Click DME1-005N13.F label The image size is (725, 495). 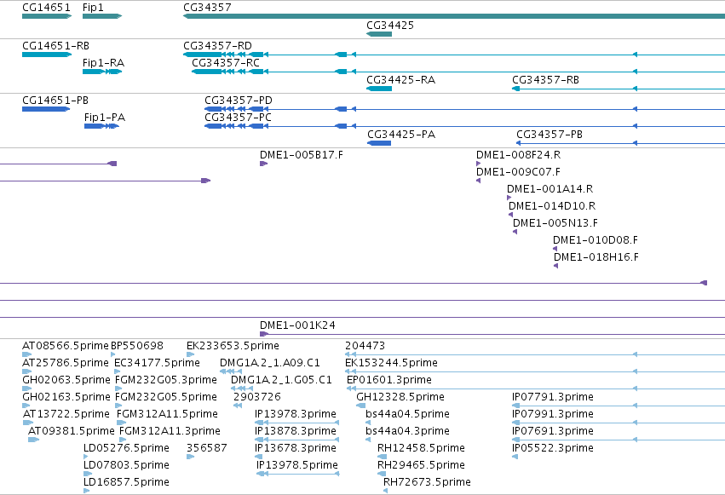tap(555, 223)
